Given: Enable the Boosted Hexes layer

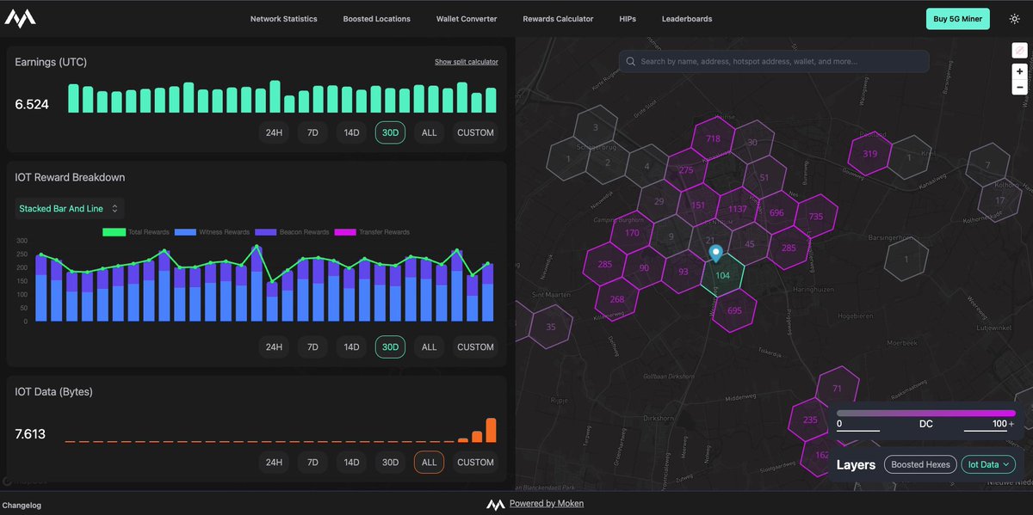Looking at the screenshot, I should click(920, 464).
